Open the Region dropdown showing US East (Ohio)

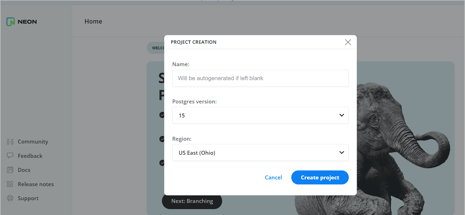click(x=261, y=152)
